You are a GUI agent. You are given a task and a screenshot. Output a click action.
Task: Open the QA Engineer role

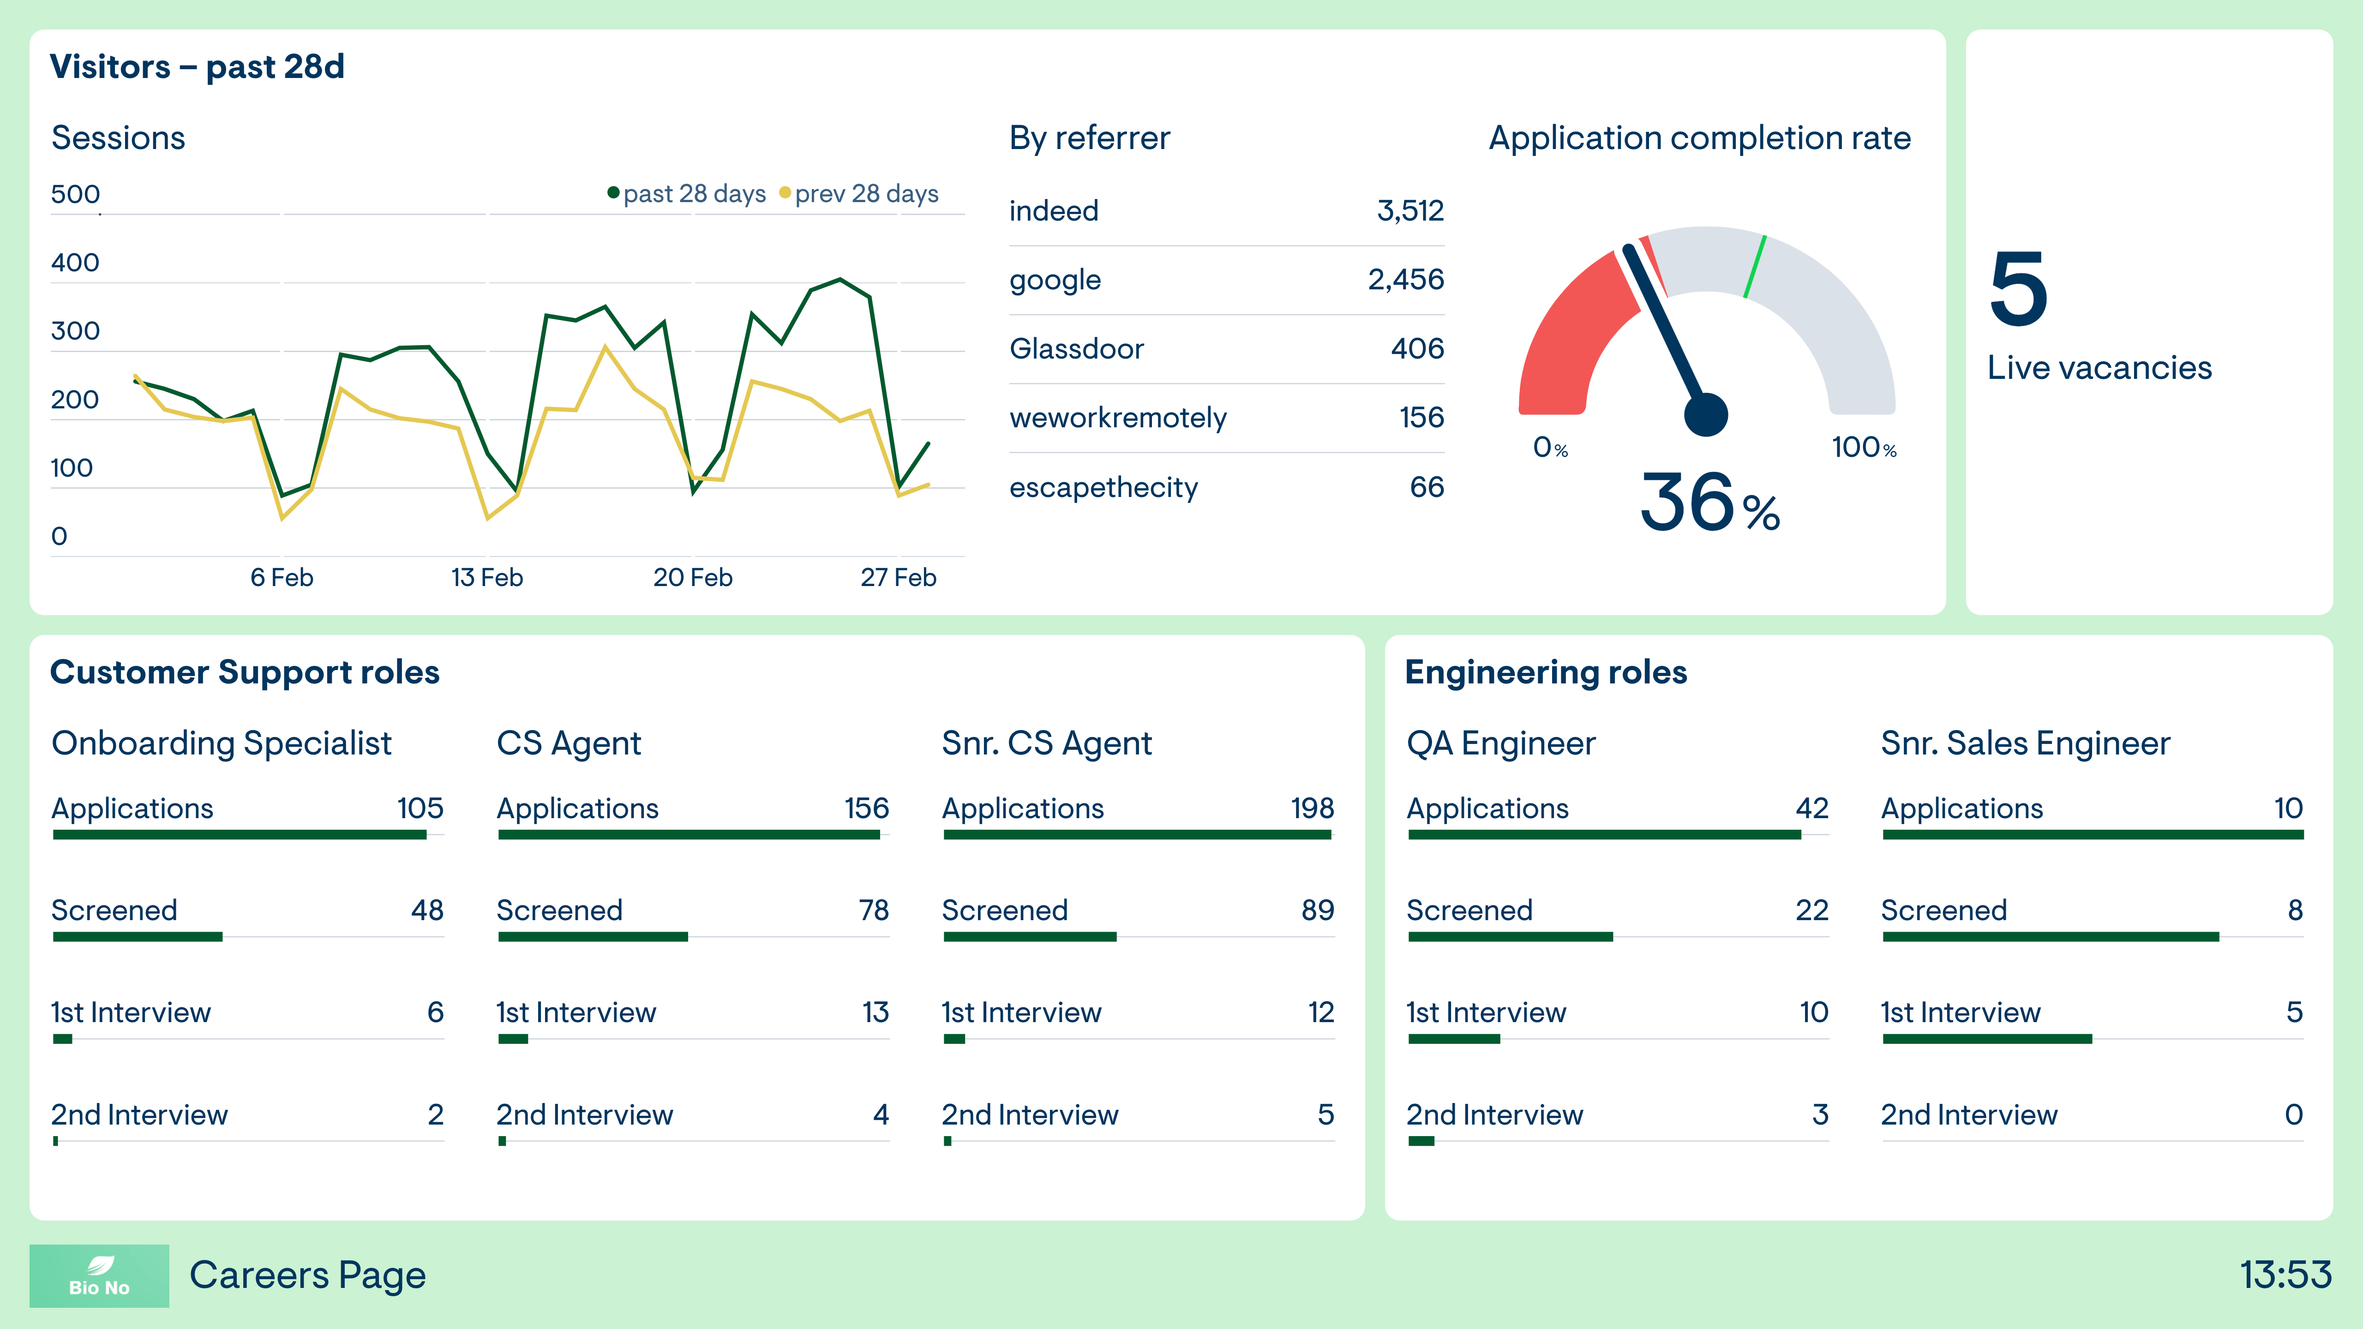[x=1501, y=743]
